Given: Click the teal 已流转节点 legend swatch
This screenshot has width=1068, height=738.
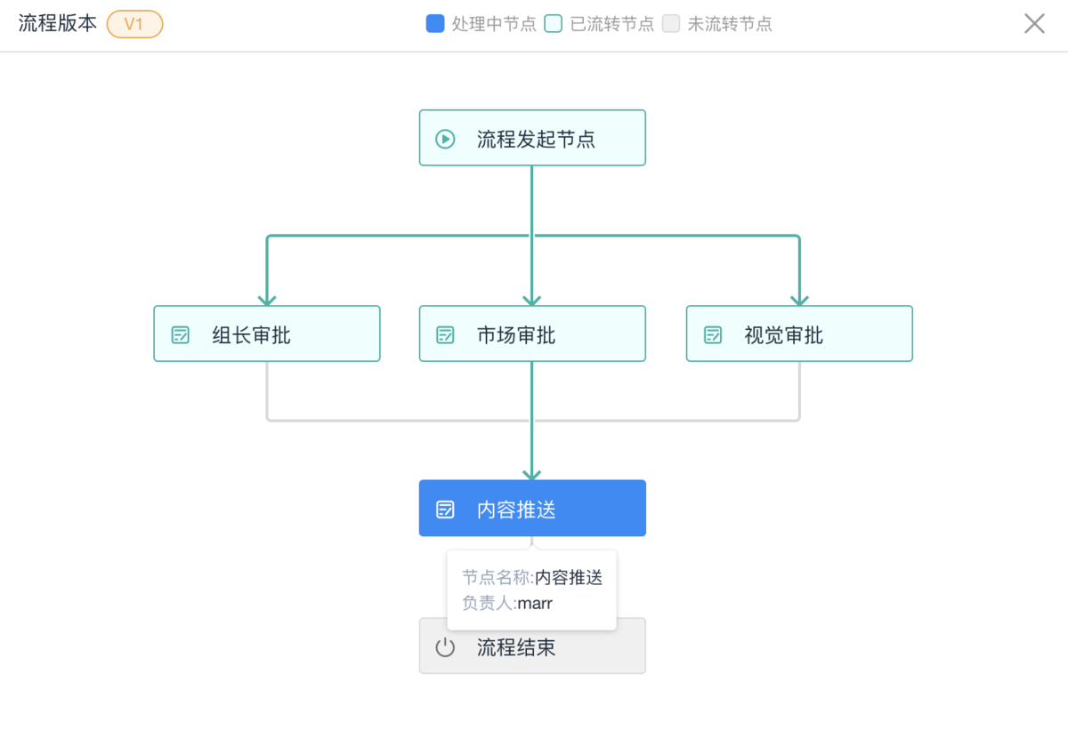Looking at the screenshot, I should (554, 24).
